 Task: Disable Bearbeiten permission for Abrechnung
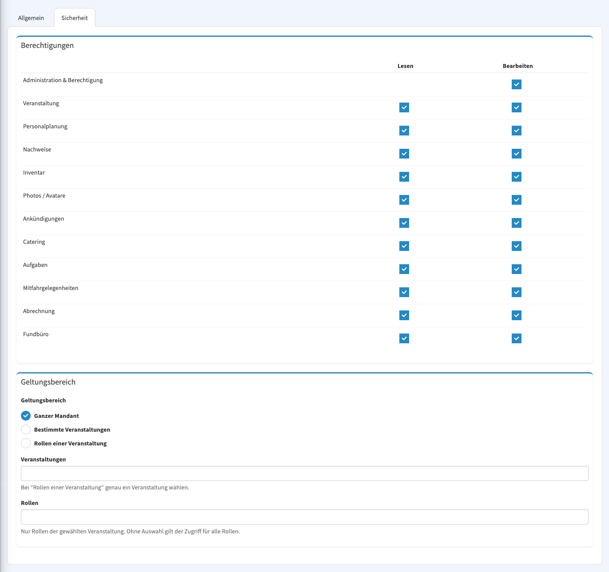[517, 315]
